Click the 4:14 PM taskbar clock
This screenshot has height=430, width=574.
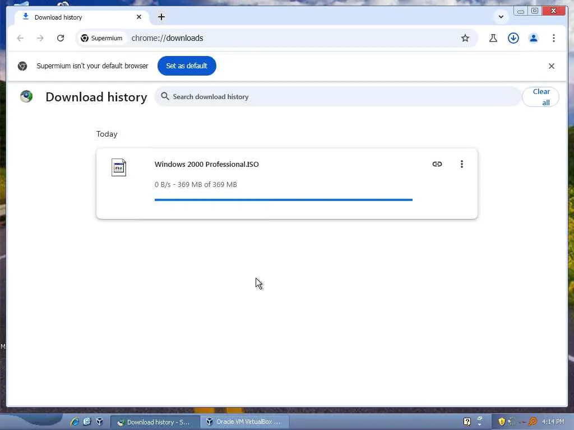coord(553,422)
